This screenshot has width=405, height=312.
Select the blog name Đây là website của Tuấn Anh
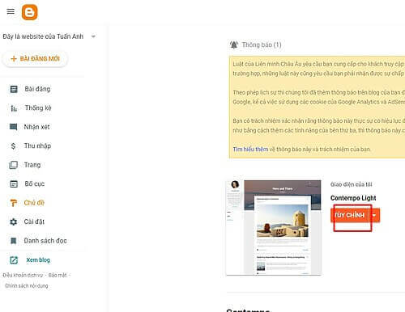tap(43, 36)
